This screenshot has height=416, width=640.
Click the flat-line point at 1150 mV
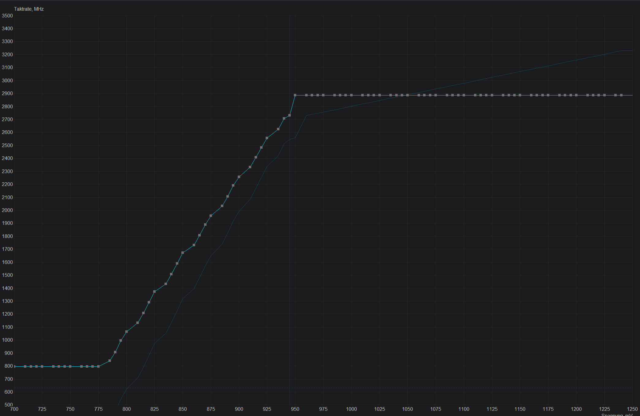520,95
